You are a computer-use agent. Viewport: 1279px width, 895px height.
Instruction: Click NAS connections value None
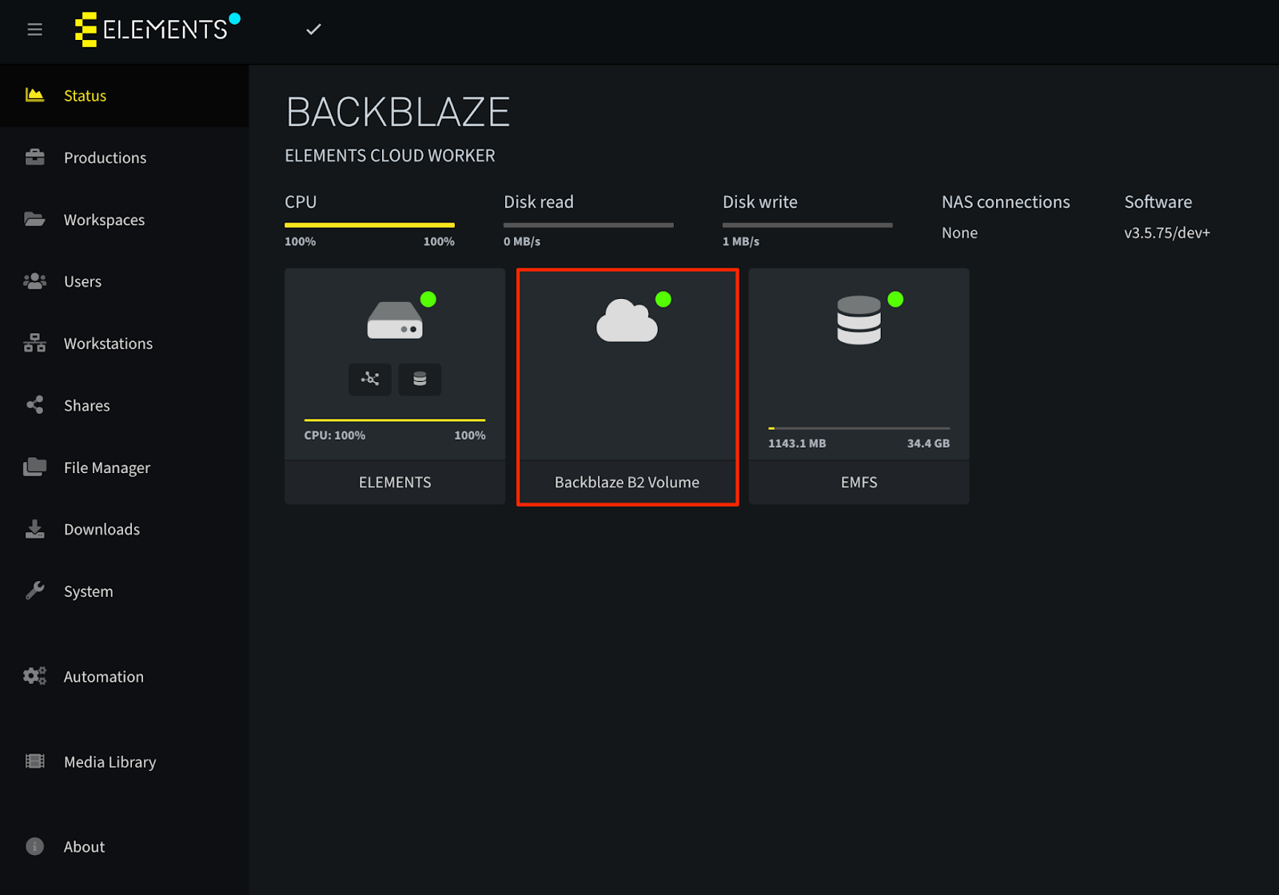click(x=959, y=233)
